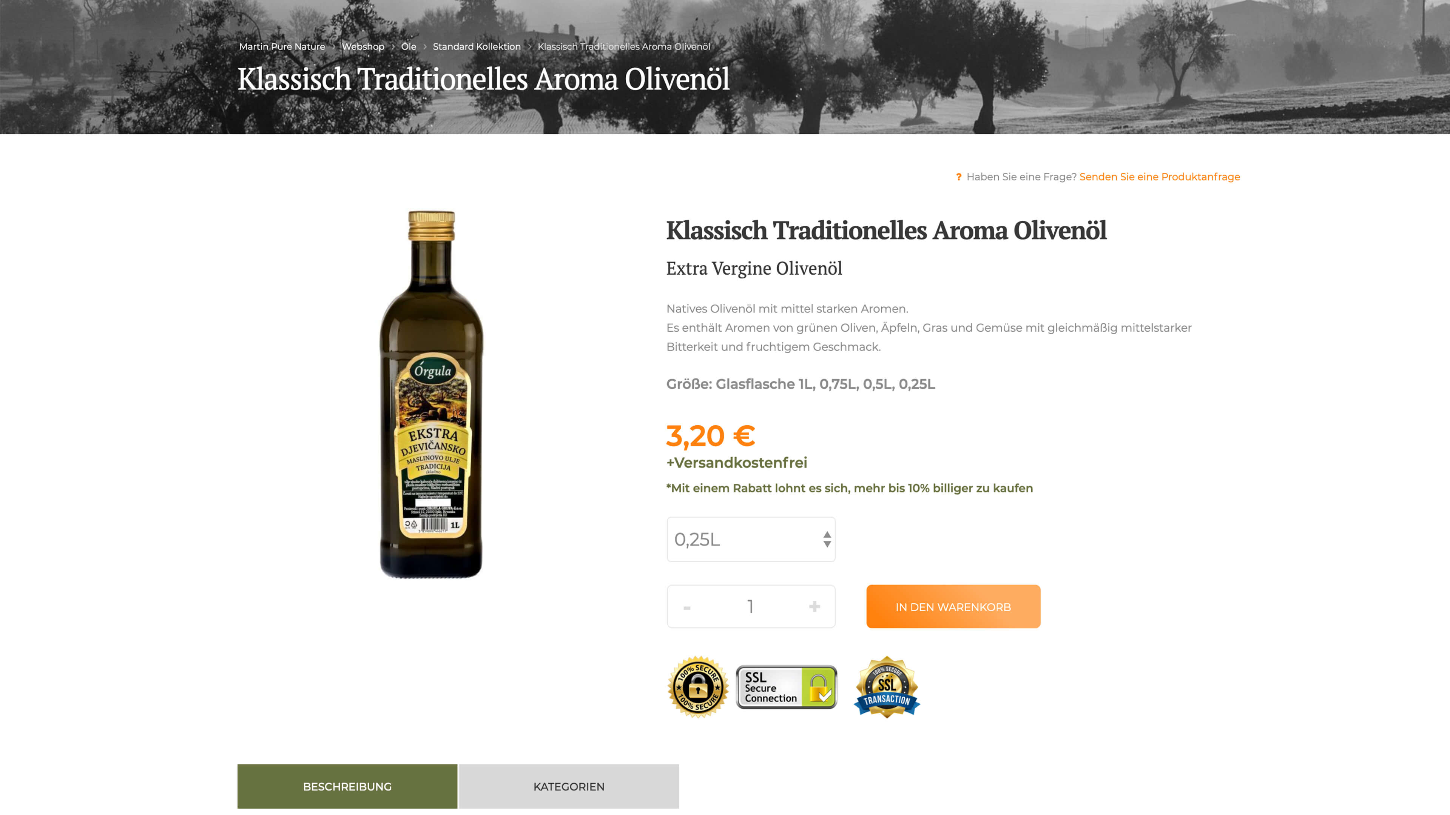Click the SSL Secure Connection badge
Viewport: 1450px width, 815px height.
pos(786,687)
